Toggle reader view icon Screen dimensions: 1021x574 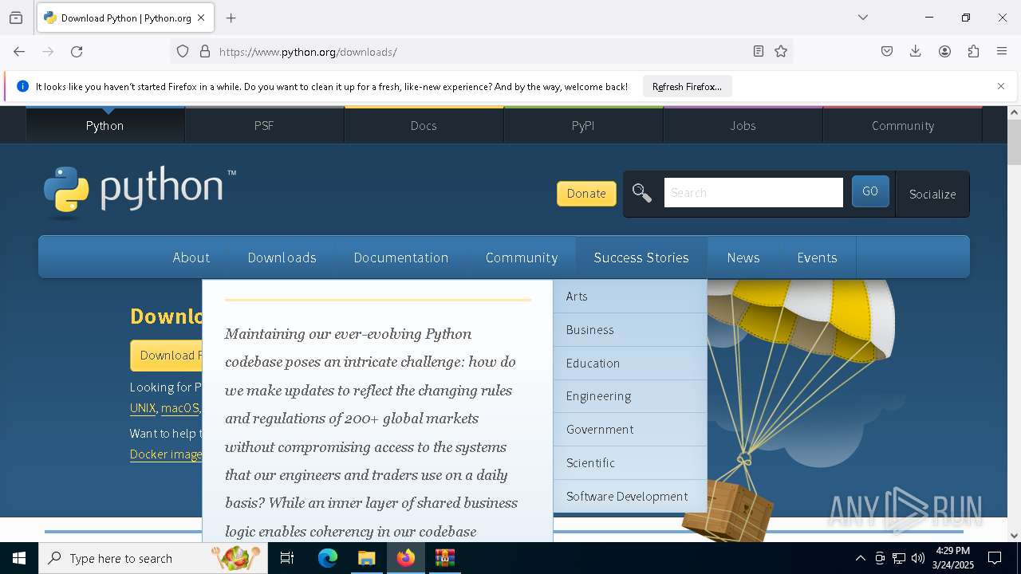(x=759, y=52)
